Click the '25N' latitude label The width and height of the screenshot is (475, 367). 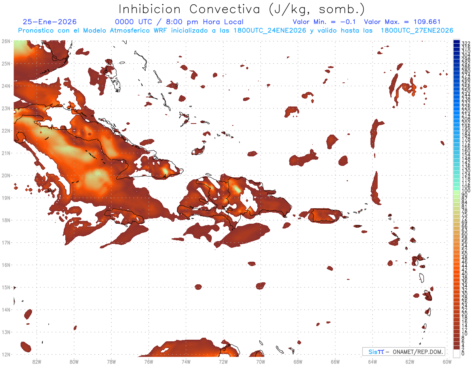tap(6, 63)
